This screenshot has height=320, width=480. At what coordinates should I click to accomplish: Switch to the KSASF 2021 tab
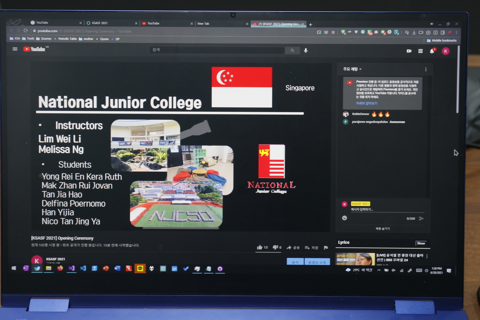(x=112, y=23)
